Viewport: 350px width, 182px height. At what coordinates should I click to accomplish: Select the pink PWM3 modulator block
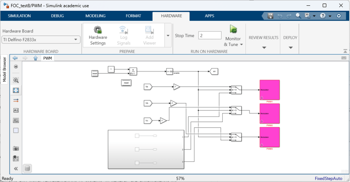click(269, 137)
